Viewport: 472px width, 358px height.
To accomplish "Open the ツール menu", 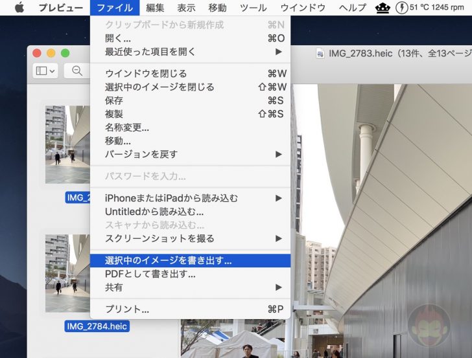I will click(253, 8).
